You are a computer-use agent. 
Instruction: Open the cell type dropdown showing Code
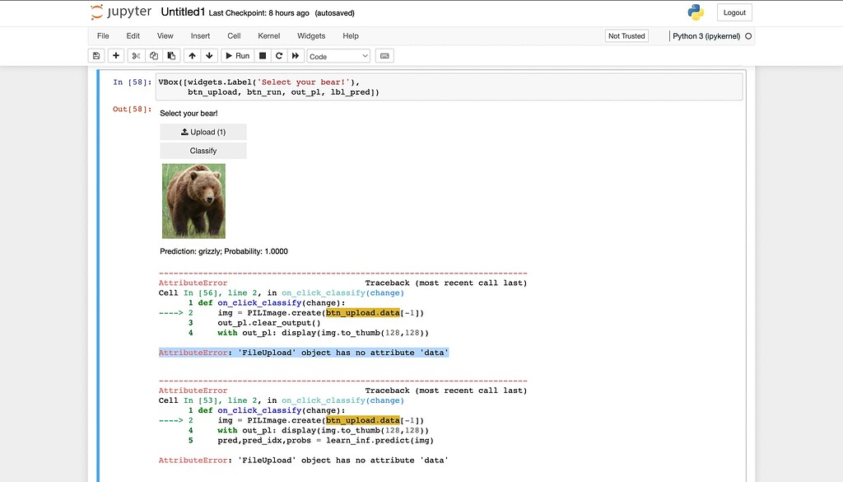[x=336, y=55]
